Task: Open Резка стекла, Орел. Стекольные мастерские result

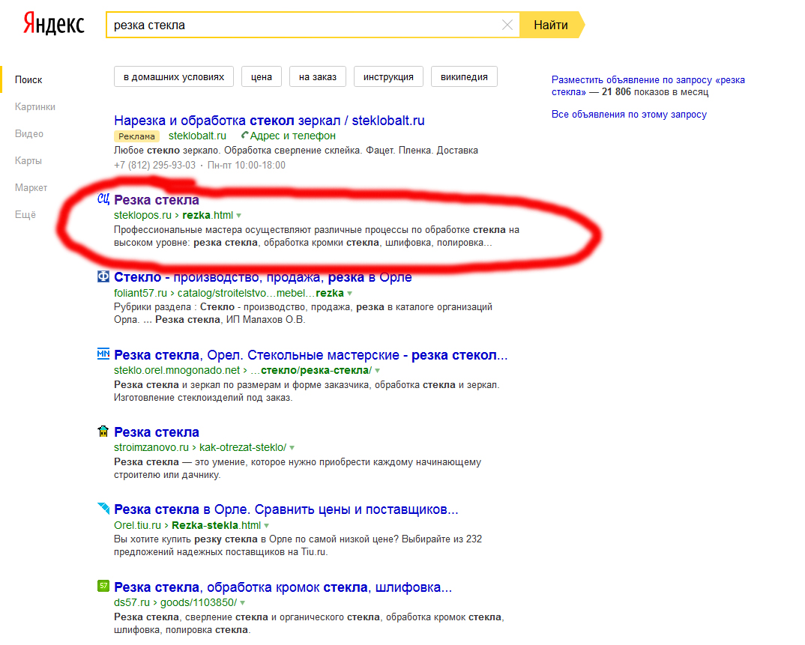Action: coord(310,354)
